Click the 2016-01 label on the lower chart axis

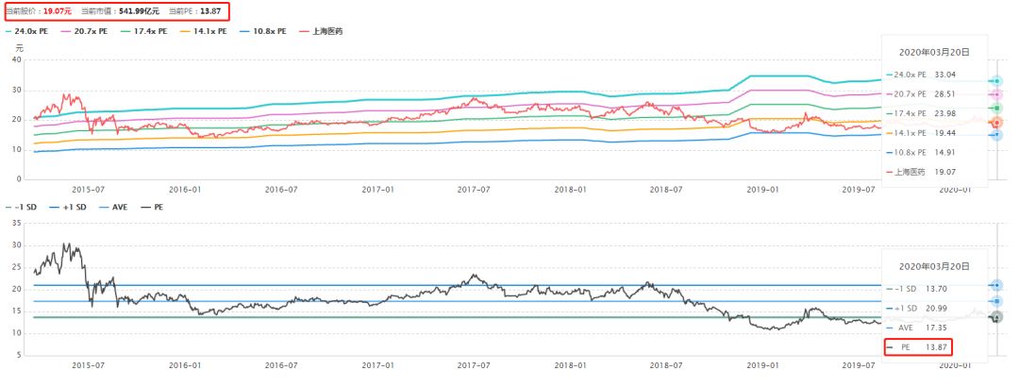point(185,365)
